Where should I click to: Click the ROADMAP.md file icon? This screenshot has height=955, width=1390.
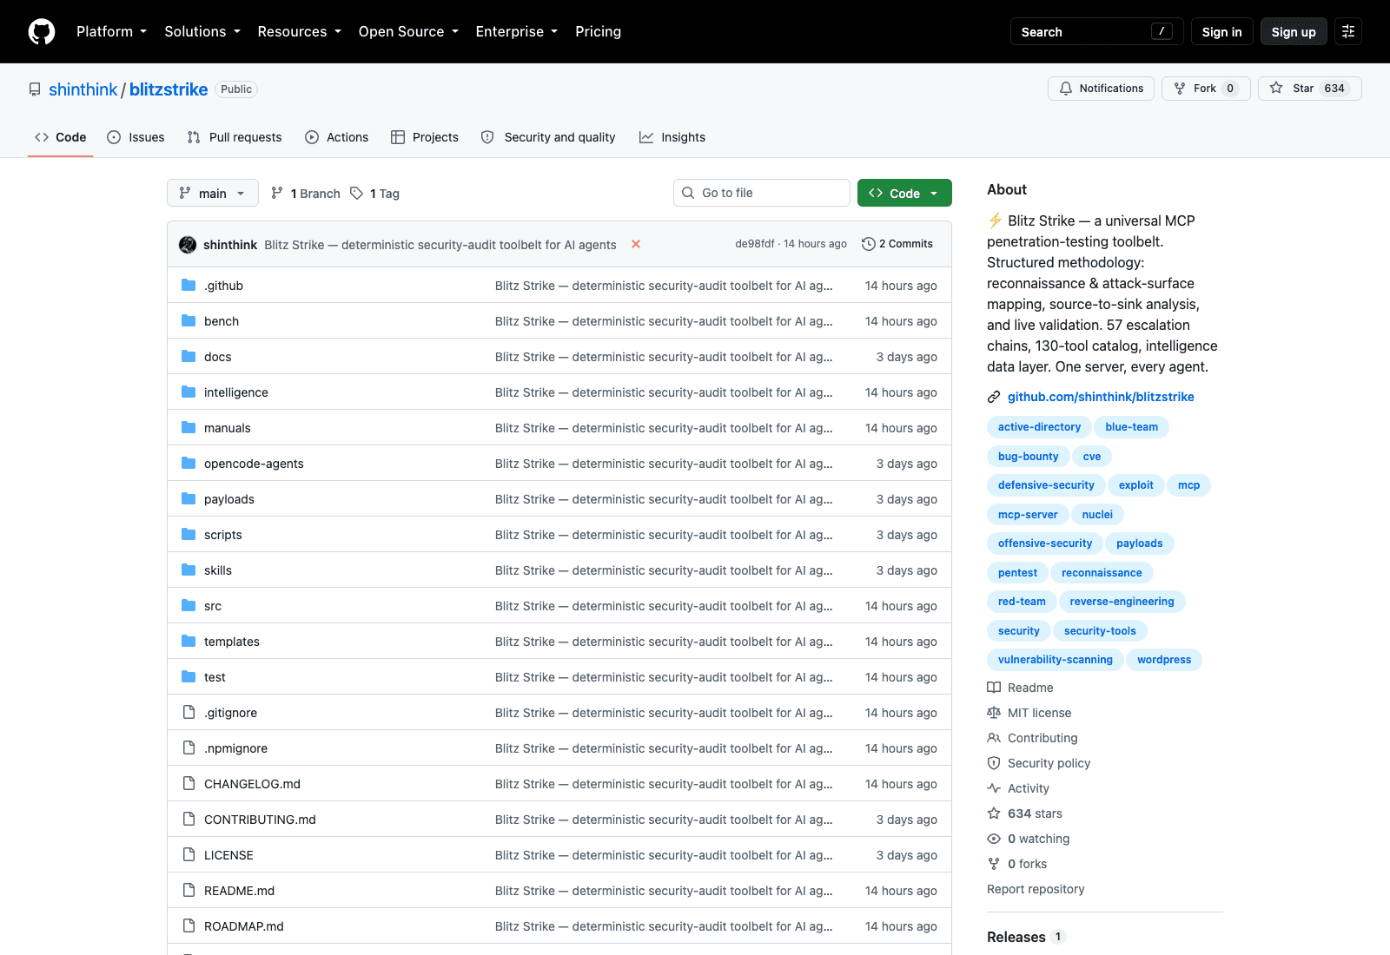(x=189, y=925)
